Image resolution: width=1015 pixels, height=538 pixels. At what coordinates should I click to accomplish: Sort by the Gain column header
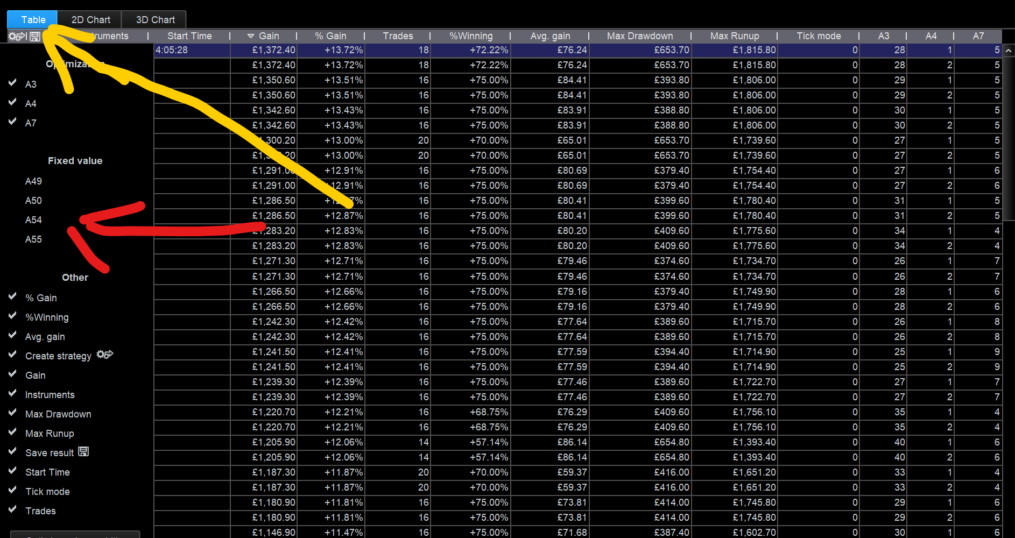[x=269, y=36]
